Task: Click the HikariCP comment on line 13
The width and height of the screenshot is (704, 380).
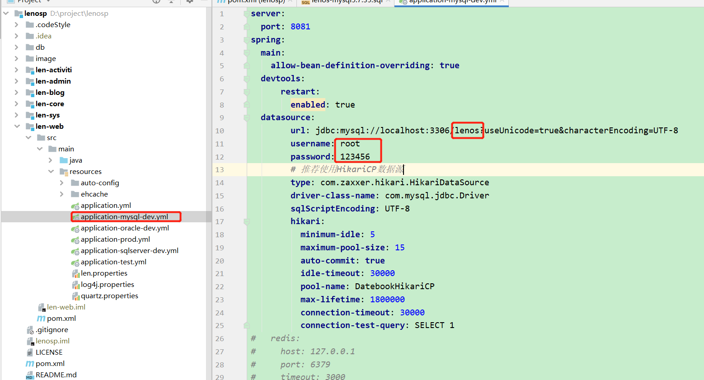Action: coord(347,169)
